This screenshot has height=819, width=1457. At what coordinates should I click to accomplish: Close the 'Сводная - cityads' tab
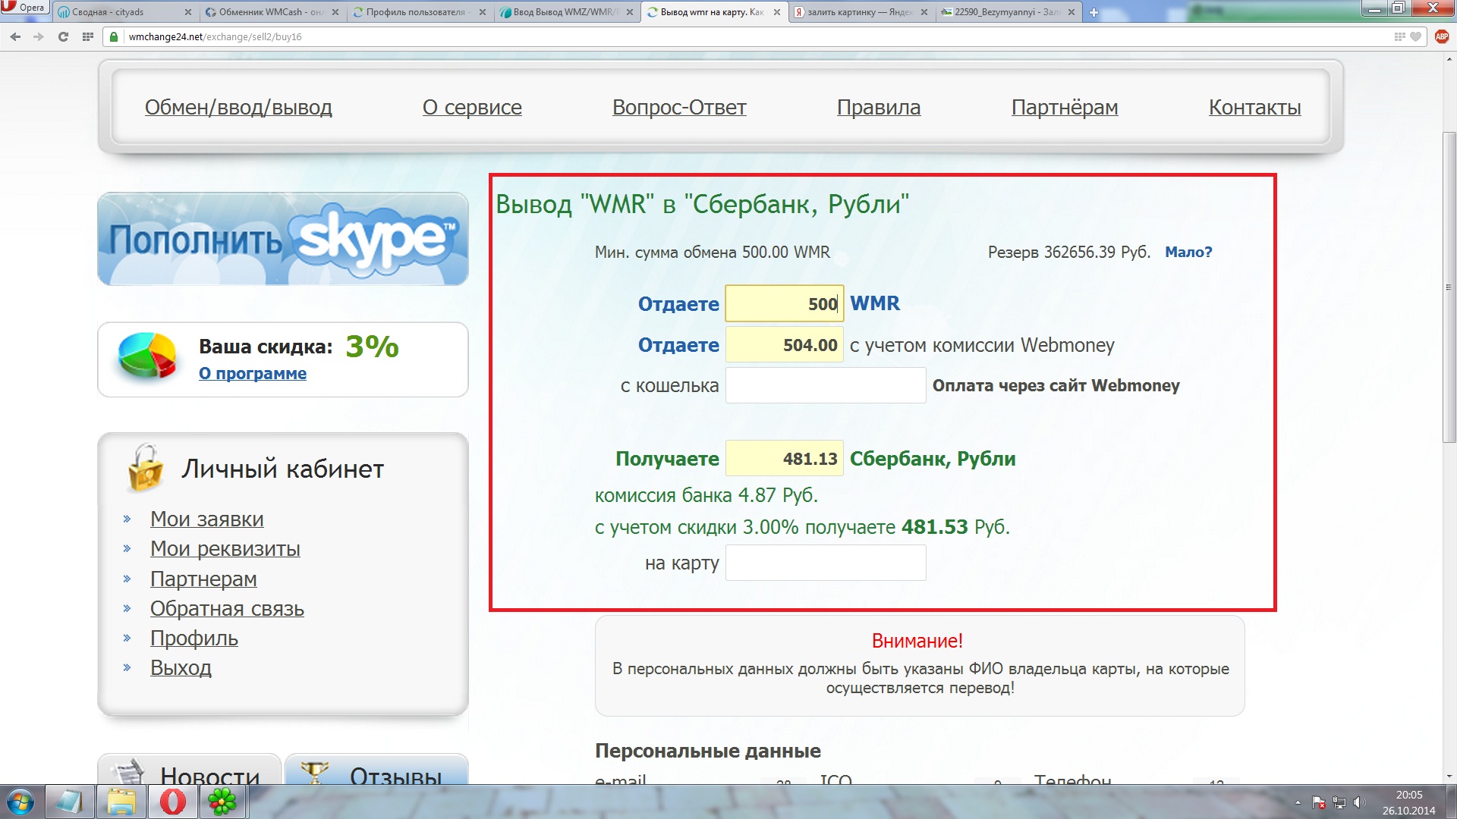point(188,12)
